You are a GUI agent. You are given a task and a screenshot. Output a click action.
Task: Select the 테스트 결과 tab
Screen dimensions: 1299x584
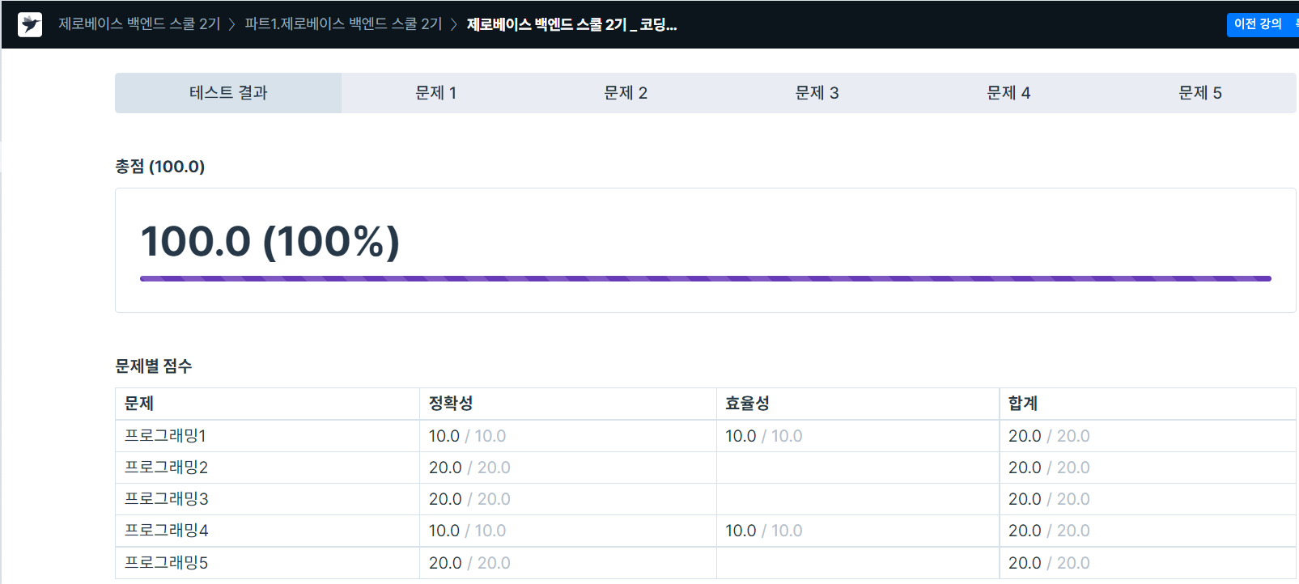pos(228,93)
